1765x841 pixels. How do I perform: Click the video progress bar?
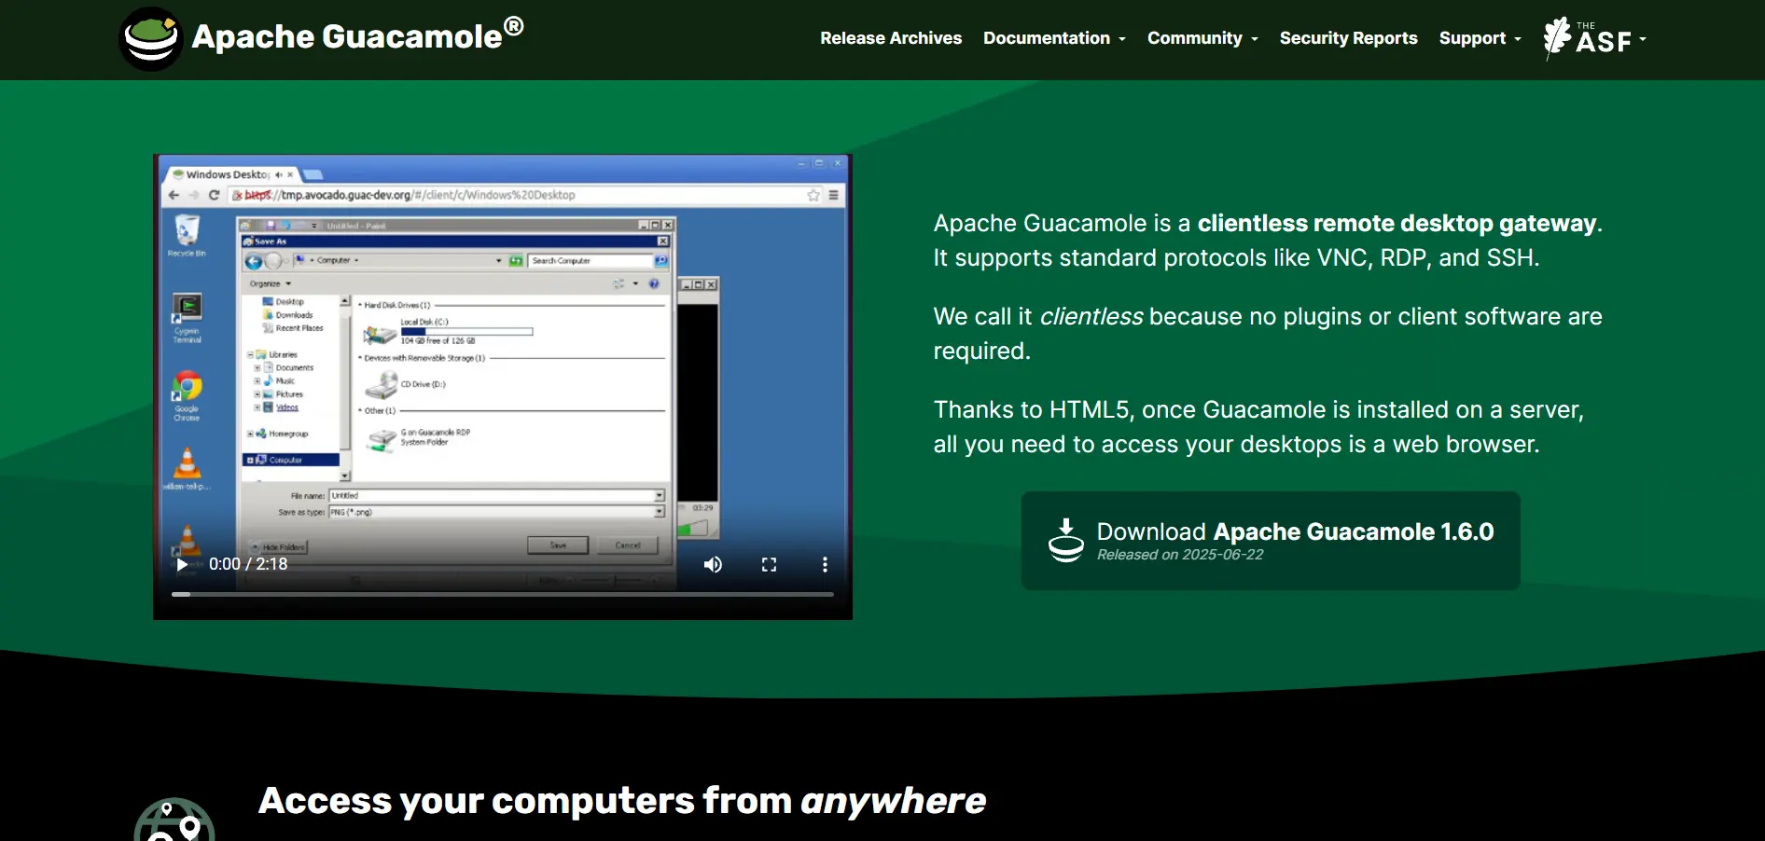click(503, 594)
